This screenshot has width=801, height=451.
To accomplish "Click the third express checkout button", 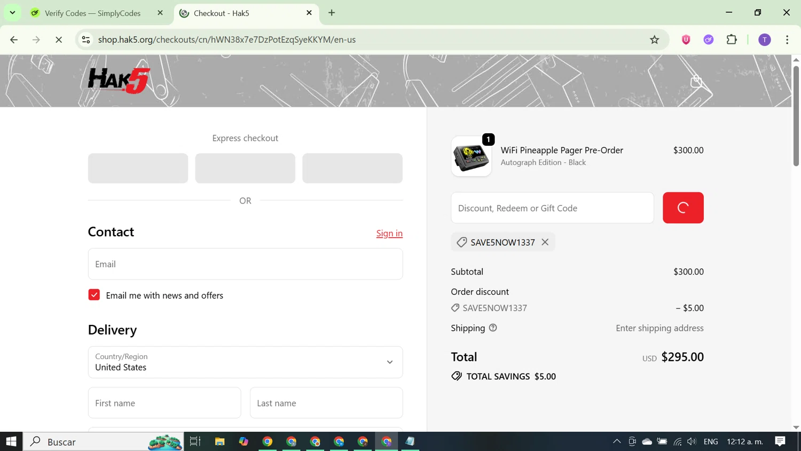I will (x=352, y=168).
